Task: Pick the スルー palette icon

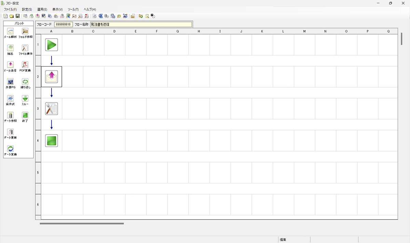Action: click(x=25, y=98)
